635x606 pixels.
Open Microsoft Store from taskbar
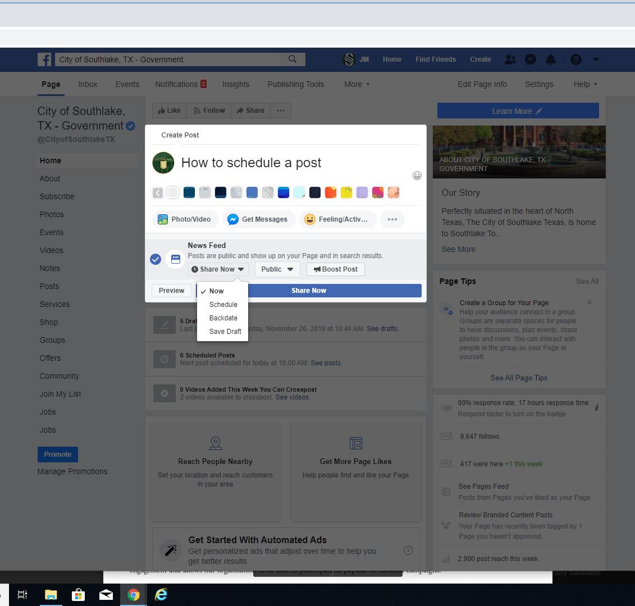[x=78, y=595]
